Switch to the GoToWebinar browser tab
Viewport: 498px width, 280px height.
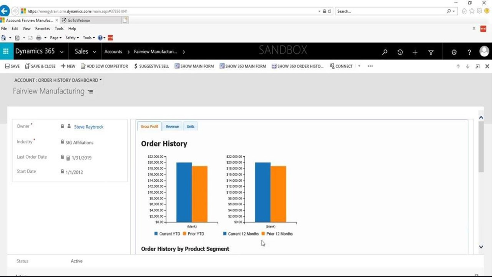(x=91, y=20)
